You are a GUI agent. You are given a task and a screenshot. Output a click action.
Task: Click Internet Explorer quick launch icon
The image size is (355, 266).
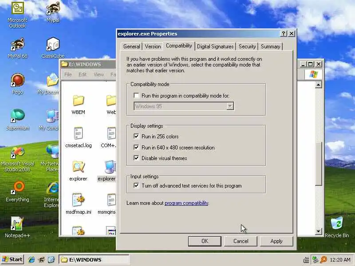coord(32,259)
